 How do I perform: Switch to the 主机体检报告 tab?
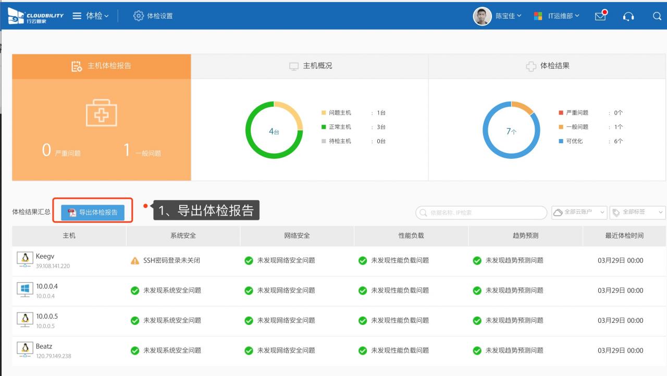click(x=102, y=66)
